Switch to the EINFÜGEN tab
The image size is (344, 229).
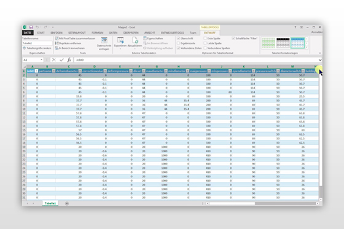pyautogui.click(x=57, y=33)
